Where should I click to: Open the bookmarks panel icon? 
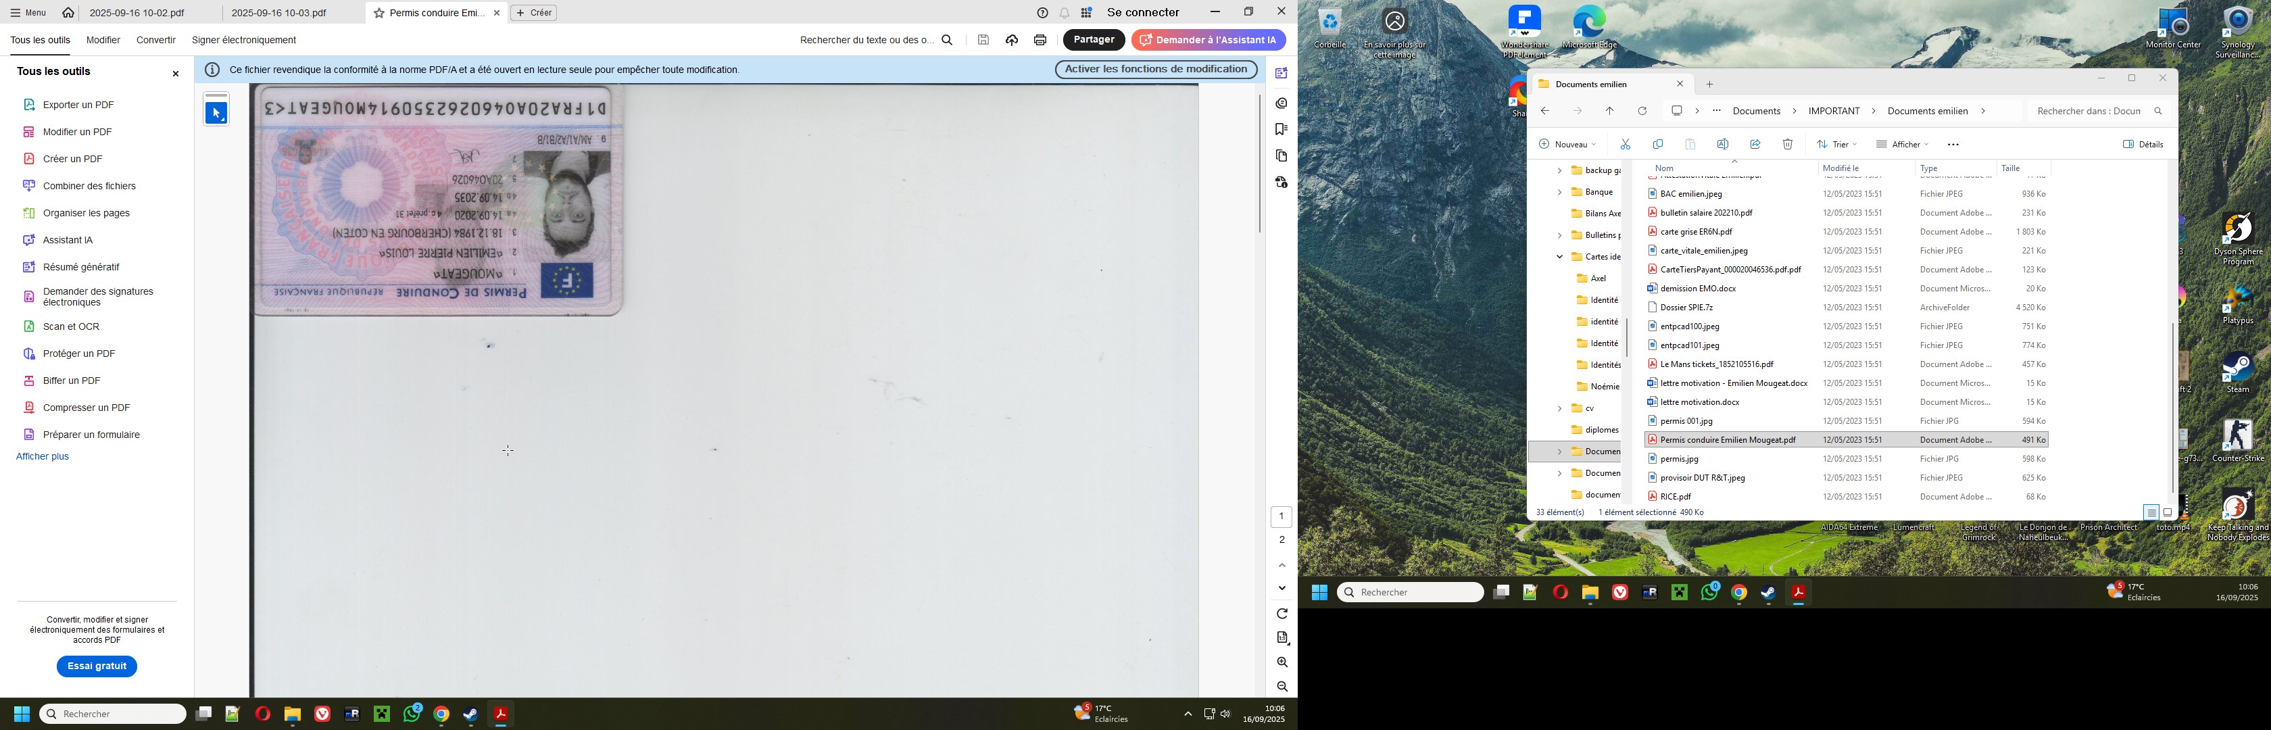1281,130
